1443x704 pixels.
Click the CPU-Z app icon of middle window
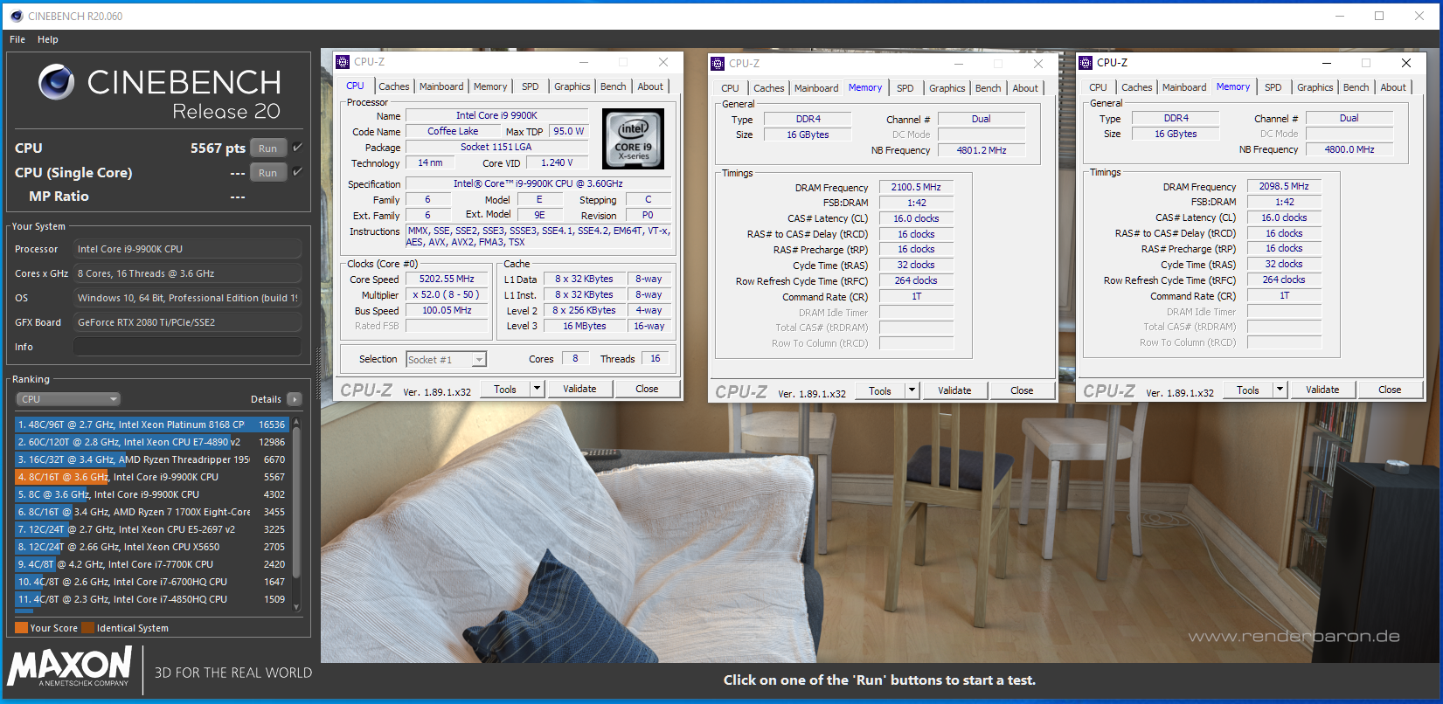click(718, 64)
